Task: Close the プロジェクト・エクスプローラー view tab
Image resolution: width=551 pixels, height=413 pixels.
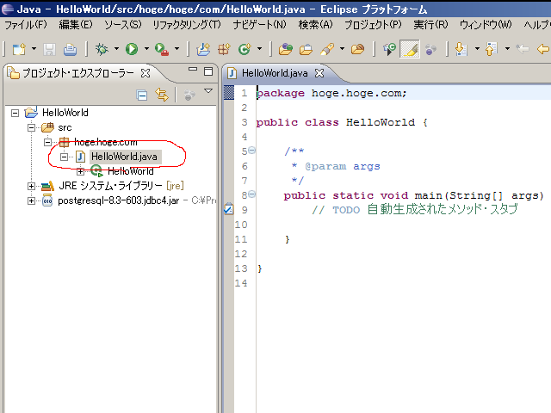Action: pyautogui.click(x=145, y=73)
